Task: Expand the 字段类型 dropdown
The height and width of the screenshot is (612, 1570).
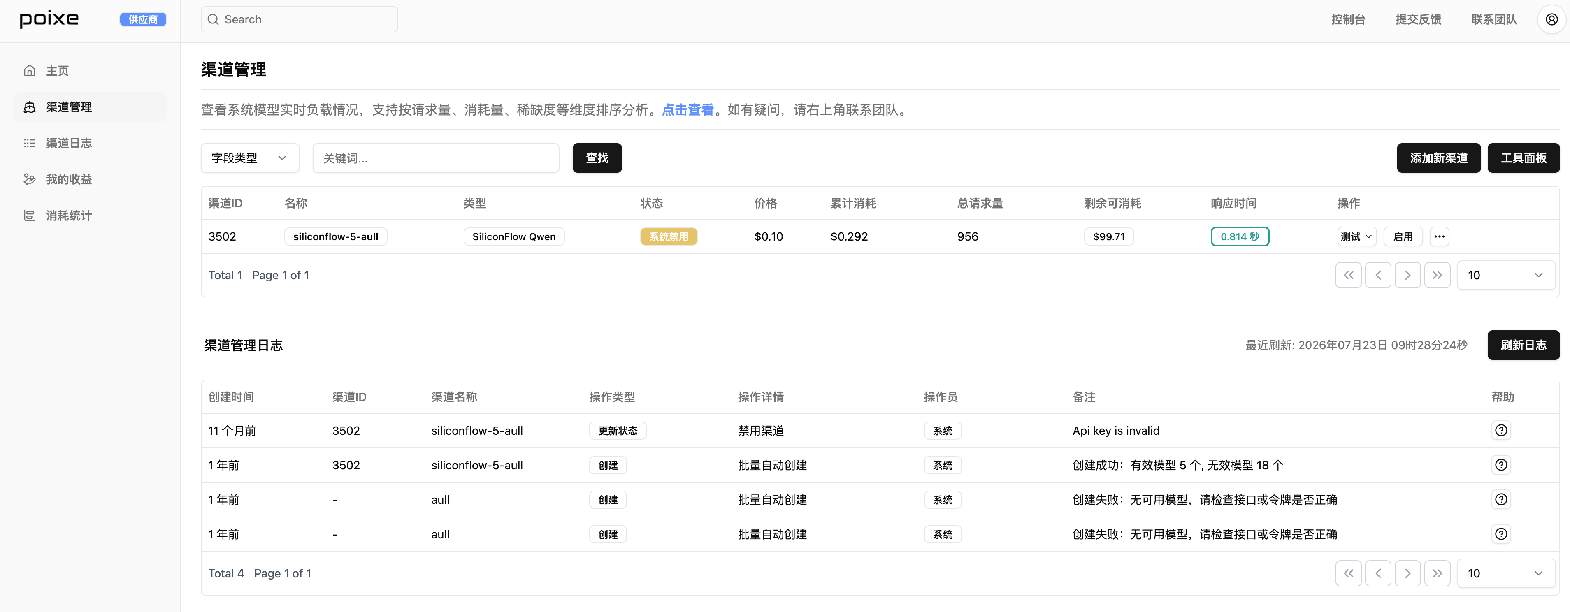Action: tap(250, 158)
